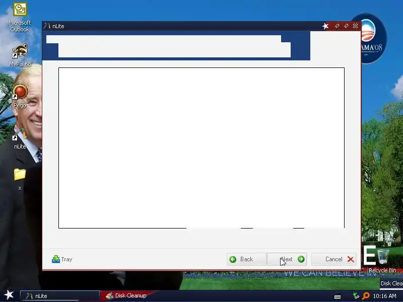
Task: Go Back in nLite wizard
Action: pyautogui.click(x=246, y=259)
